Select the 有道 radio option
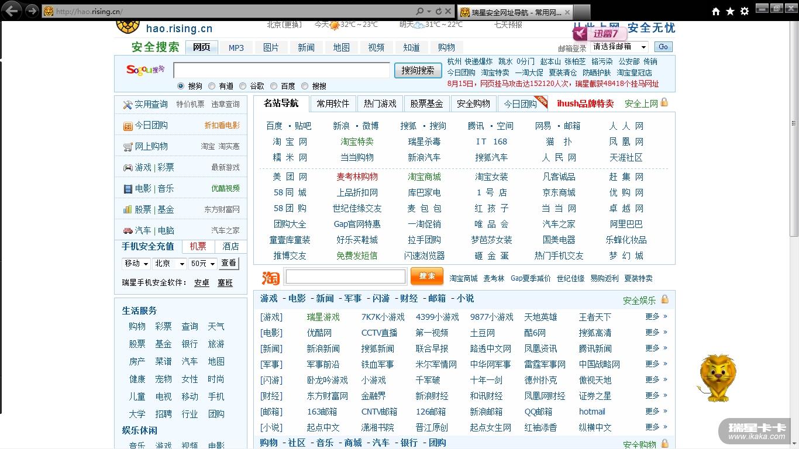799x449 pixels. click(212, 86)
